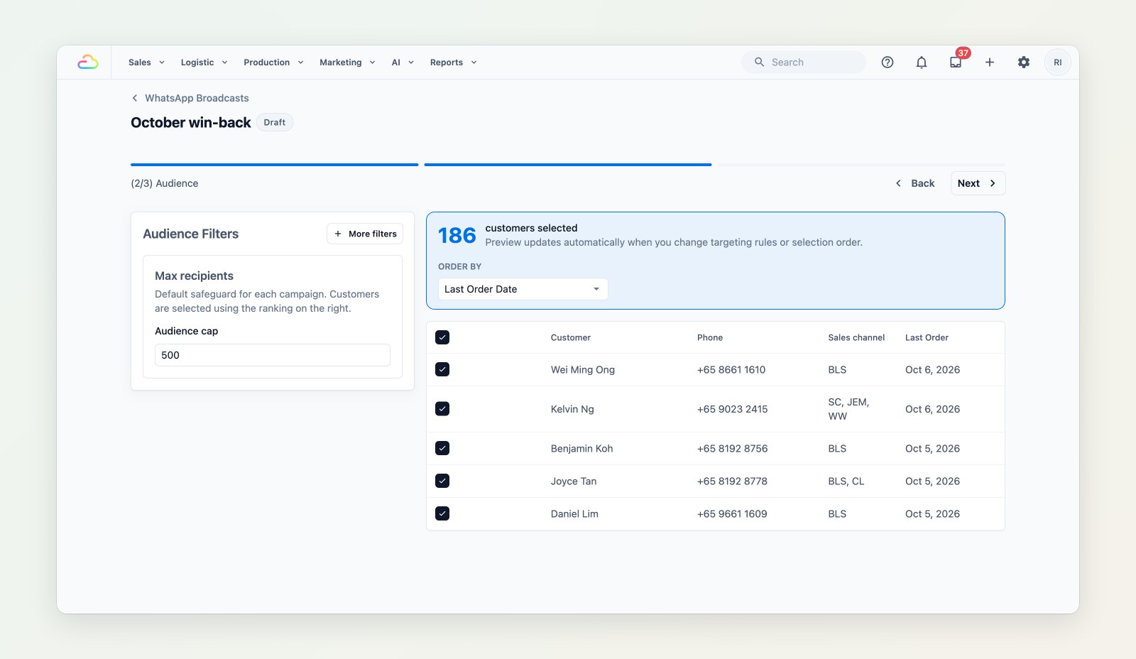Click the Draft status badge

[x=275, y=122]
